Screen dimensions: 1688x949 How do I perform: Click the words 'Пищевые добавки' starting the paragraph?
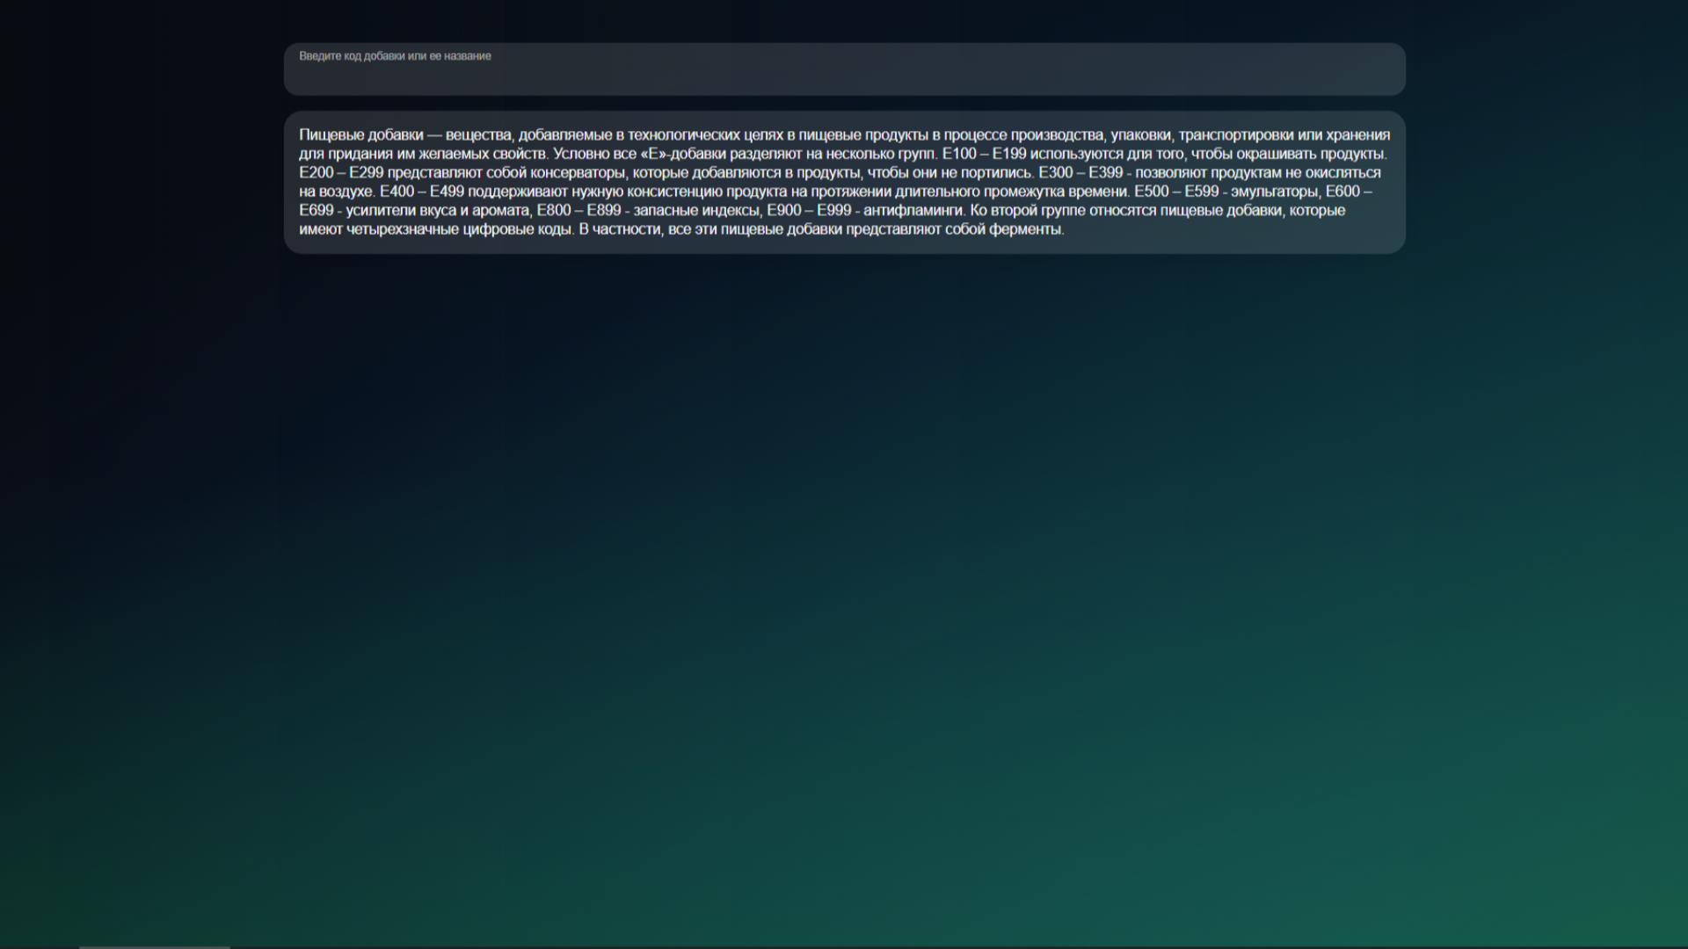point(360,135)
